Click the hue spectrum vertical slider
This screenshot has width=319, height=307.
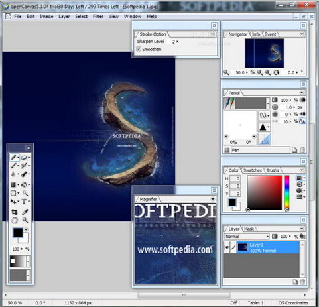tap(287, 192)
